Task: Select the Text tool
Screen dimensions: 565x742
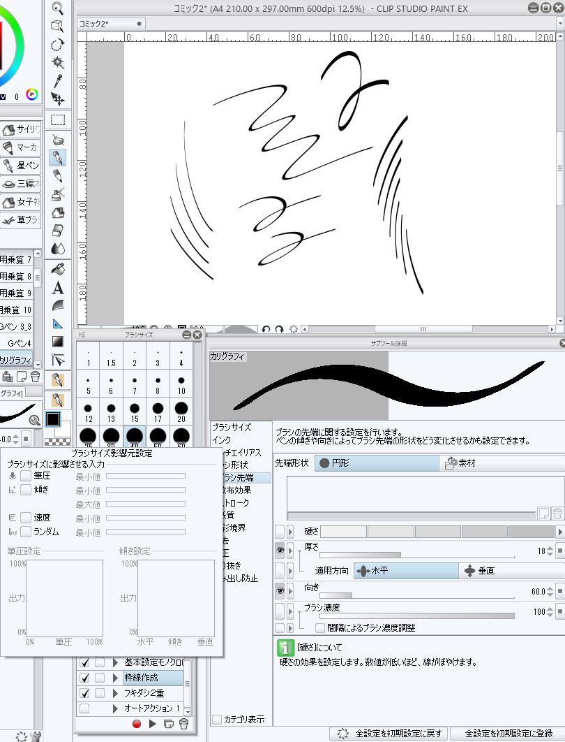Action: coord(58,288)
